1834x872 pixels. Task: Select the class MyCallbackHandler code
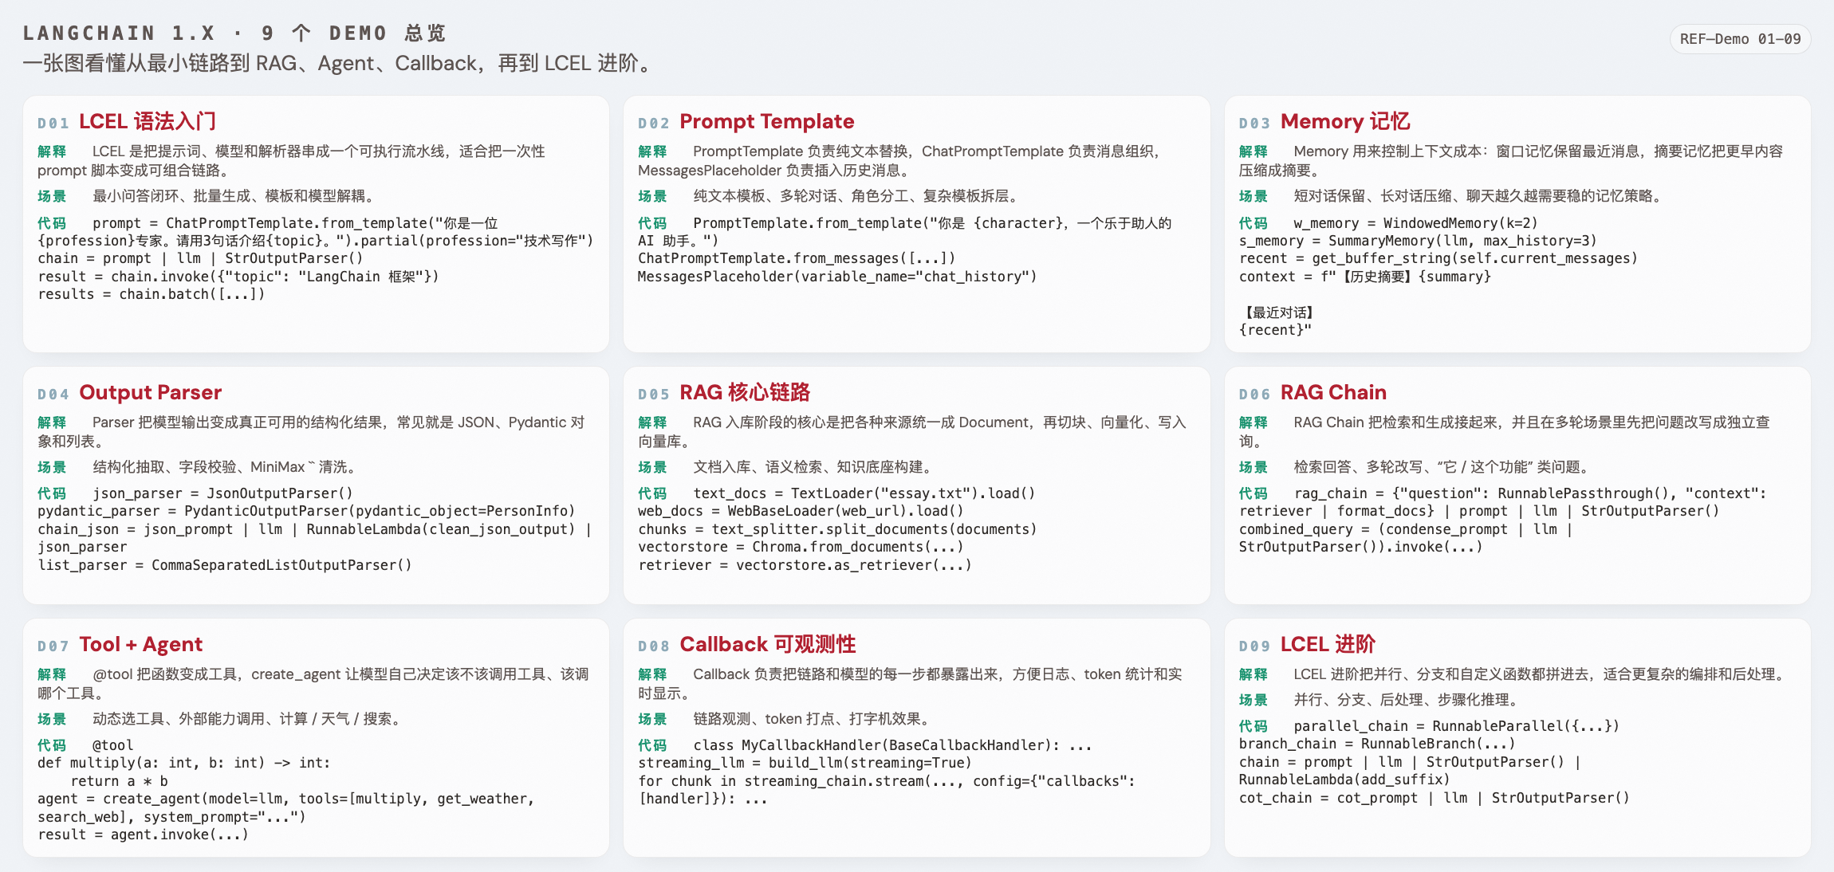coord(892,745)
